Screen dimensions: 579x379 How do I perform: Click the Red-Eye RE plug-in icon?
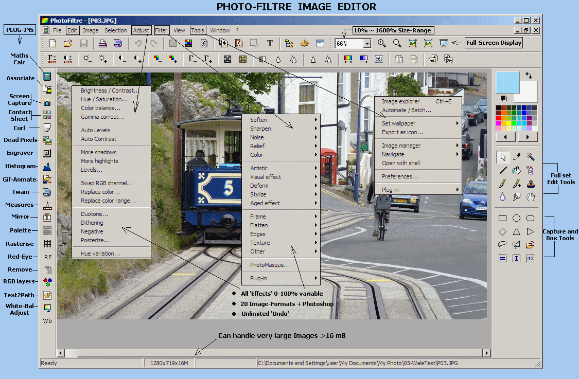48,257
